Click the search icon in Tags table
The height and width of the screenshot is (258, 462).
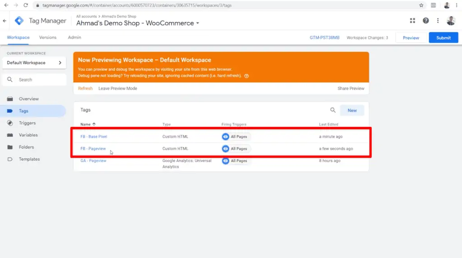[x=333, y=110]
